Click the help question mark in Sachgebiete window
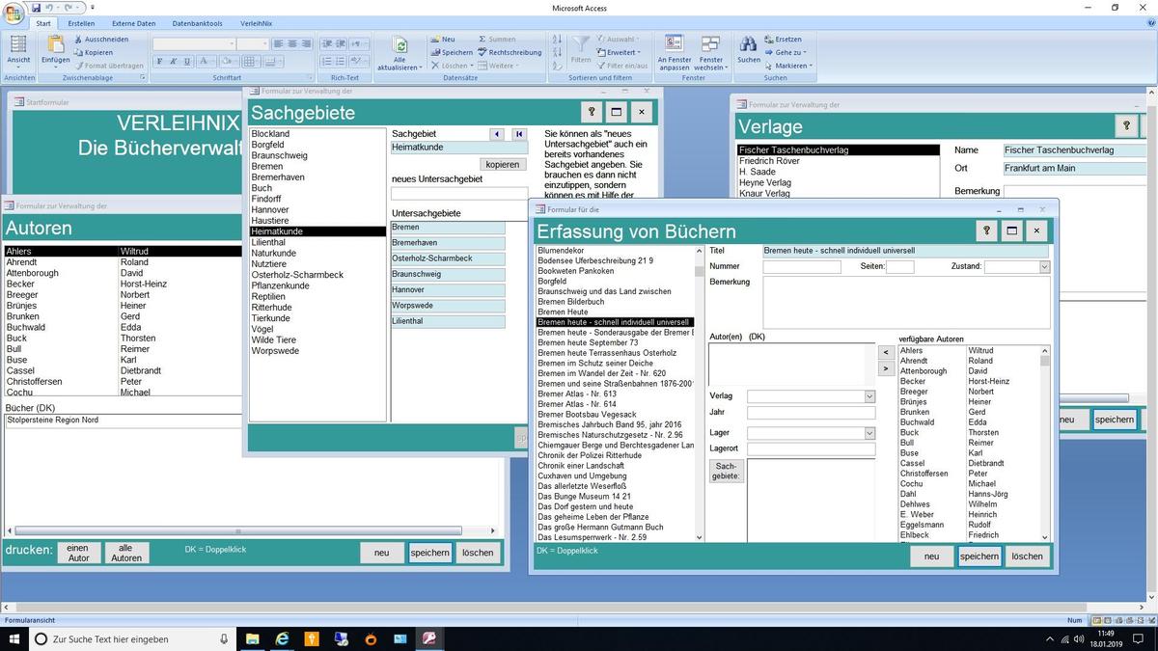The image size is (1158, 651). [593, 112]
